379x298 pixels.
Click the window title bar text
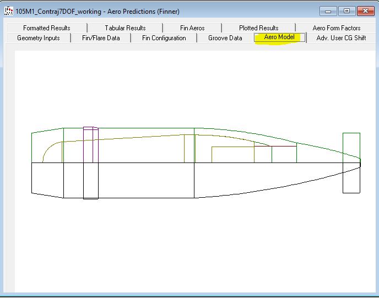tap(97, 12)
